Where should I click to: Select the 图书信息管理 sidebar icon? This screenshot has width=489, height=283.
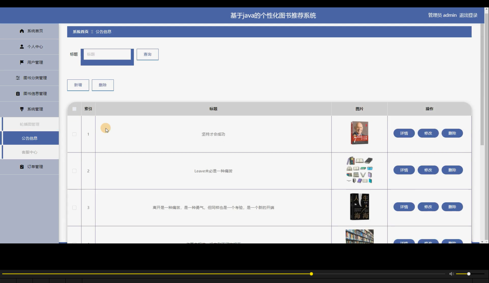coord(18,93)
